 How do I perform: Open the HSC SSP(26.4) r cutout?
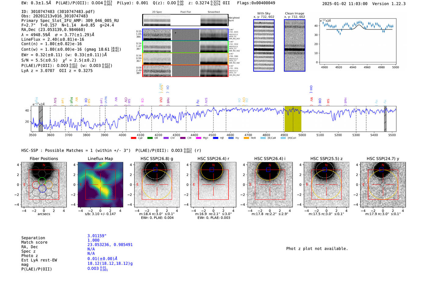[213, 184]
